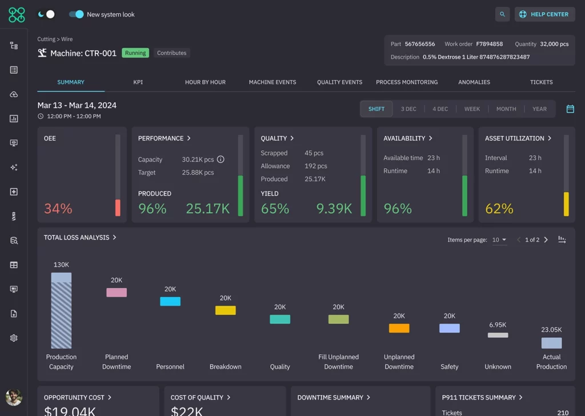Open the calendar date picker icon
This screenshot has width=585, height=416.
click(x=570, y=109)
